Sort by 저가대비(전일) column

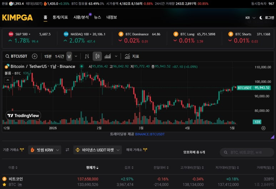(227, 168)
